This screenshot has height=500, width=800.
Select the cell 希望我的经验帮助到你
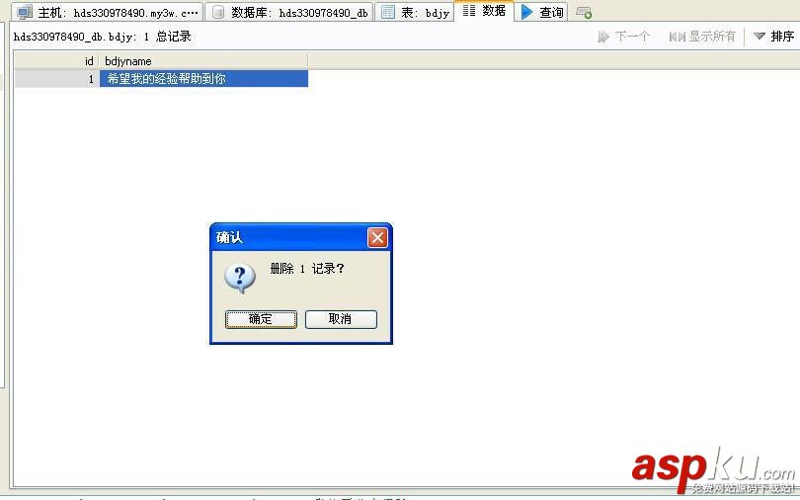203,79
